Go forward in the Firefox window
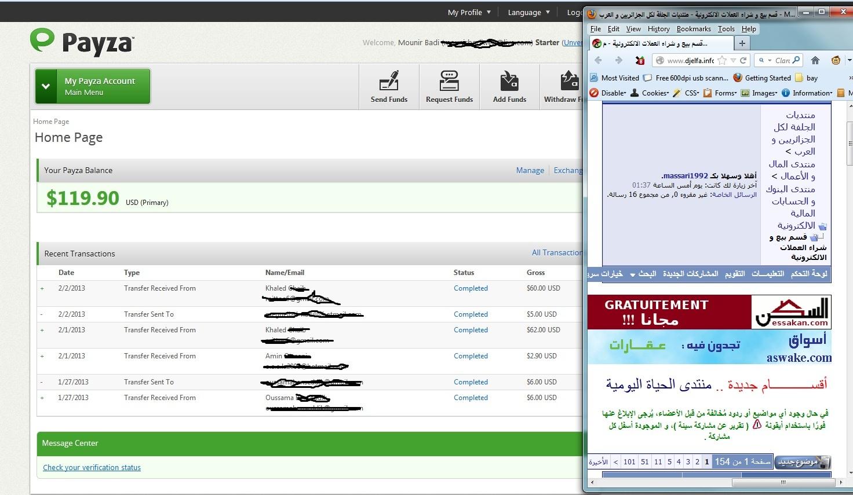Screen dimensions: 853x495 pos(618,60)
